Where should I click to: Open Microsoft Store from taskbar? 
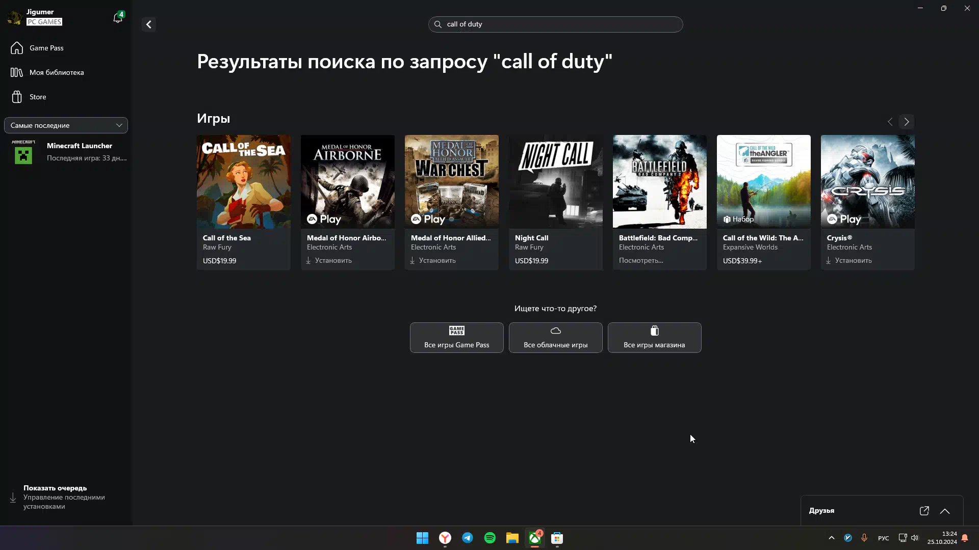pos(557,538)
